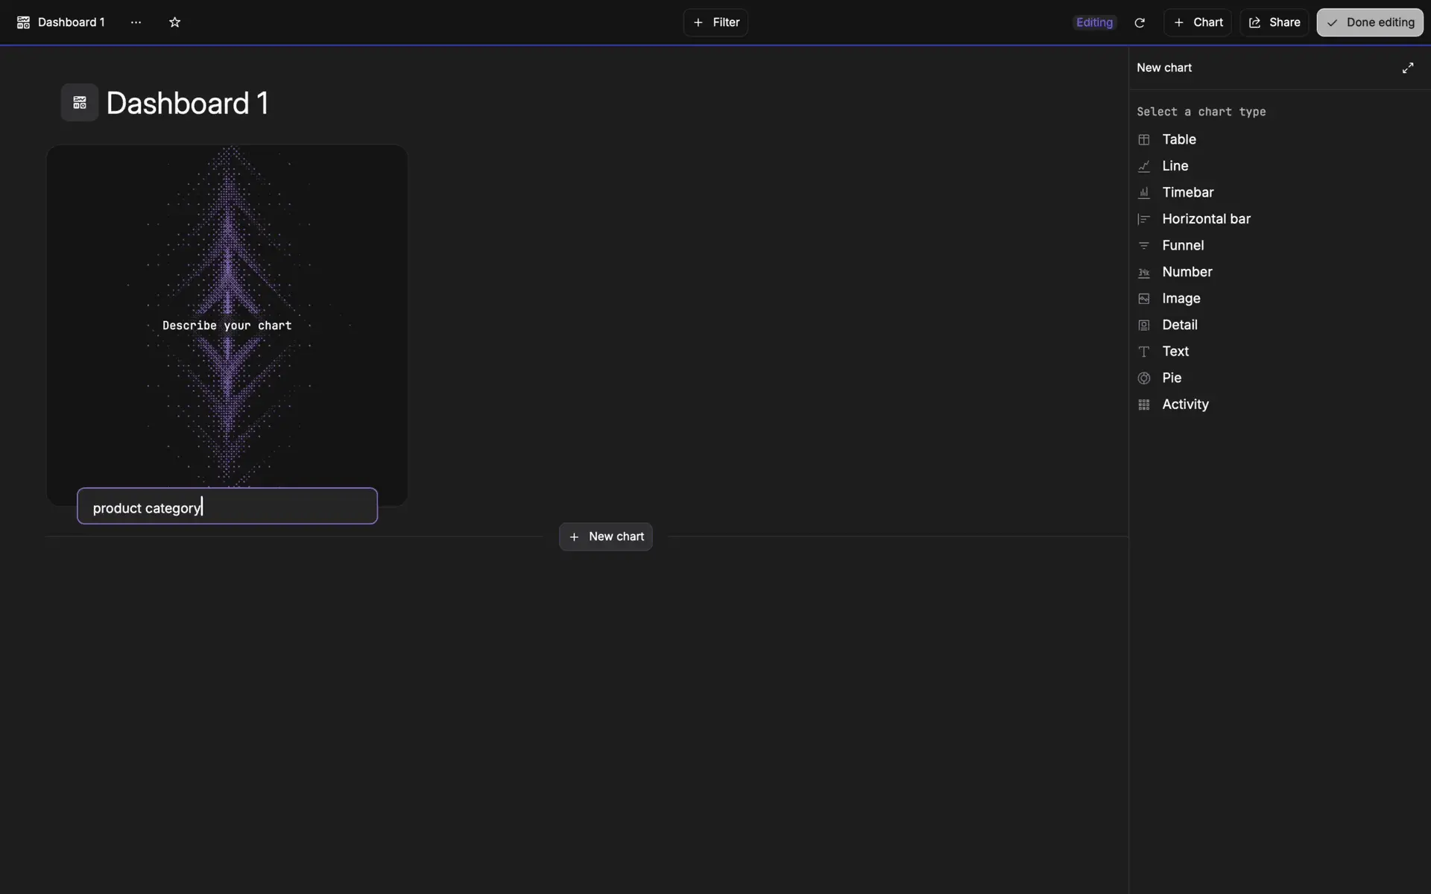Click the Done editing button
This screenshot has height=894, width=1431.
click(x=1369, y=22)
